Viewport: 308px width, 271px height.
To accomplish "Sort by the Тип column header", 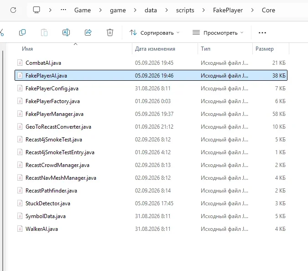I will 205,48.
